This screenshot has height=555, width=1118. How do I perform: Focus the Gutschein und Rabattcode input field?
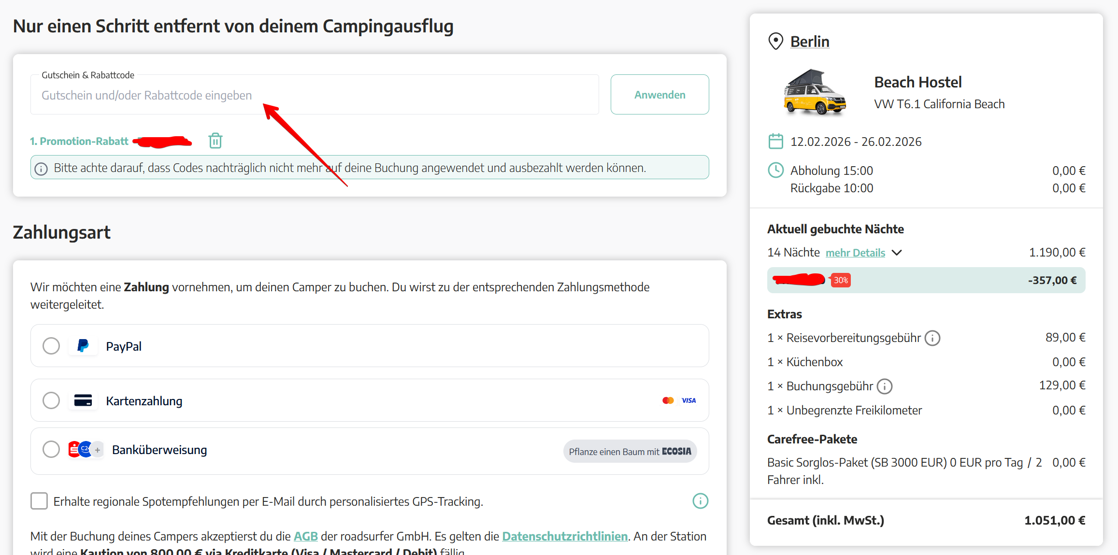coord(314,95)
